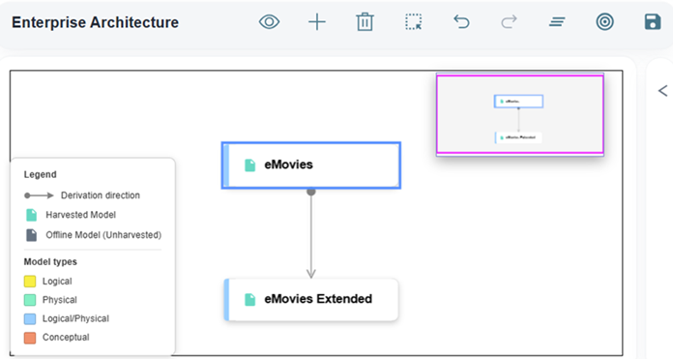
Task: Click the Logical label in the legend
Action: pyautogui.click(x=57, y=282)
